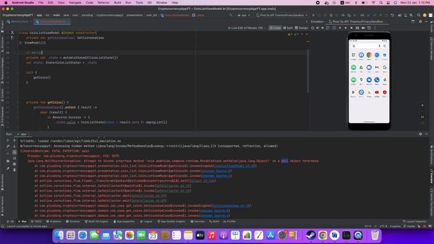The width and height of the screenshot is (434, 244).
Task: Open the YouTube app in emulator
Action: coord(377,92)
